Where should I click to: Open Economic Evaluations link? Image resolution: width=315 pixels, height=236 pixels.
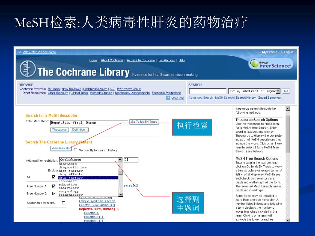pos(166,93)
